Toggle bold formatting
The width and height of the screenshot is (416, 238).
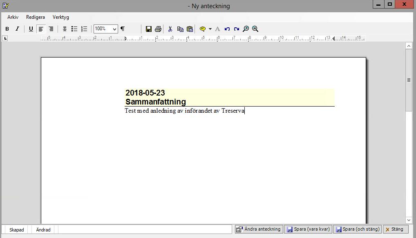pyautogui.click(x=7, y=29)
